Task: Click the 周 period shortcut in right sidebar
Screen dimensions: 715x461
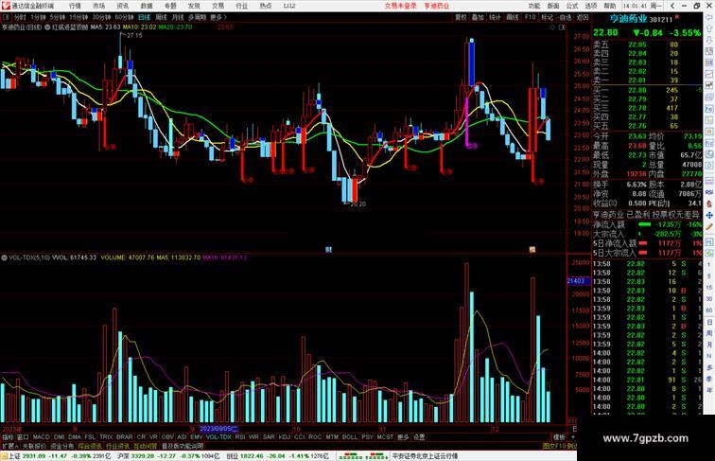Action: (709, 333)
